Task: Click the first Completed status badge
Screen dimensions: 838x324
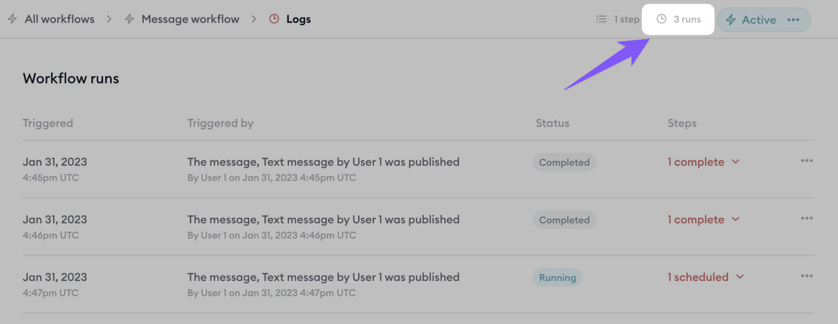Action: click(x=564, y=162)
